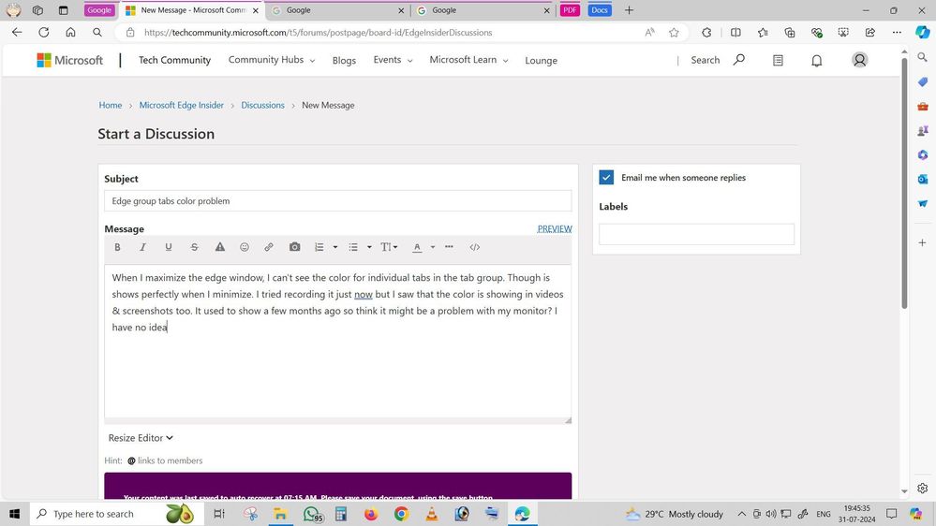Open the Docs tab group

600,10
